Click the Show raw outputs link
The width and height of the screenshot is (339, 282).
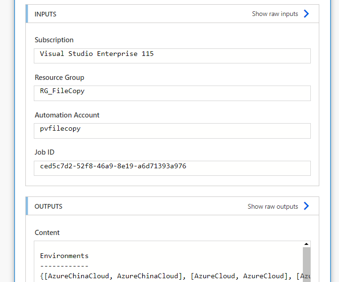(x=273, y=206)
